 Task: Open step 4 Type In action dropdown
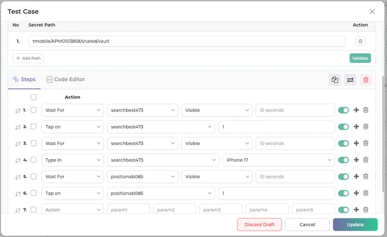pos(73,160)
